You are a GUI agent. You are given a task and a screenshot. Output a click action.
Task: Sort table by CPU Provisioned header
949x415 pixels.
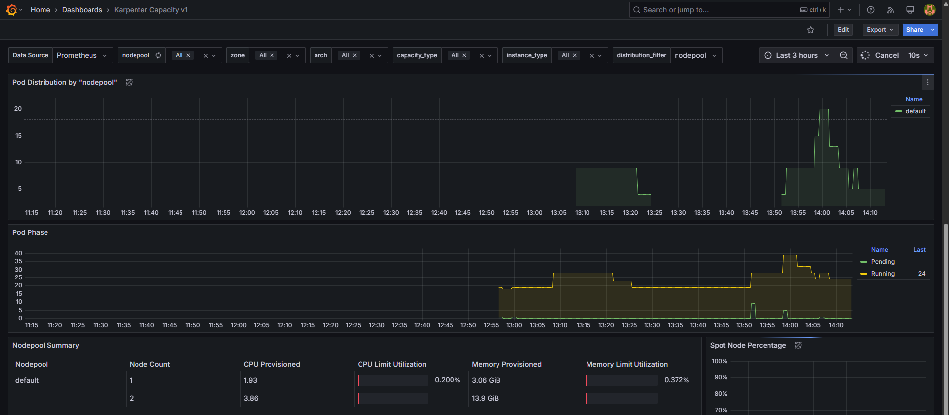tap(271, 364)
